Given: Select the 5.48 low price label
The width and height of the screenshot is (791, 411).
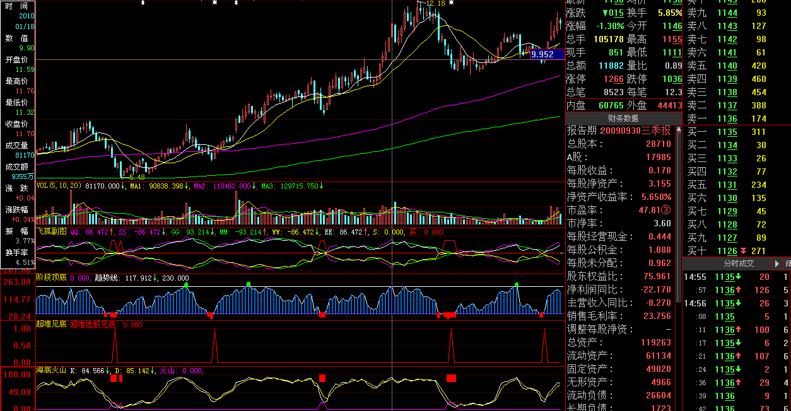Looking at the screenshot, I should pyautogui.click(x=138, y=177).
